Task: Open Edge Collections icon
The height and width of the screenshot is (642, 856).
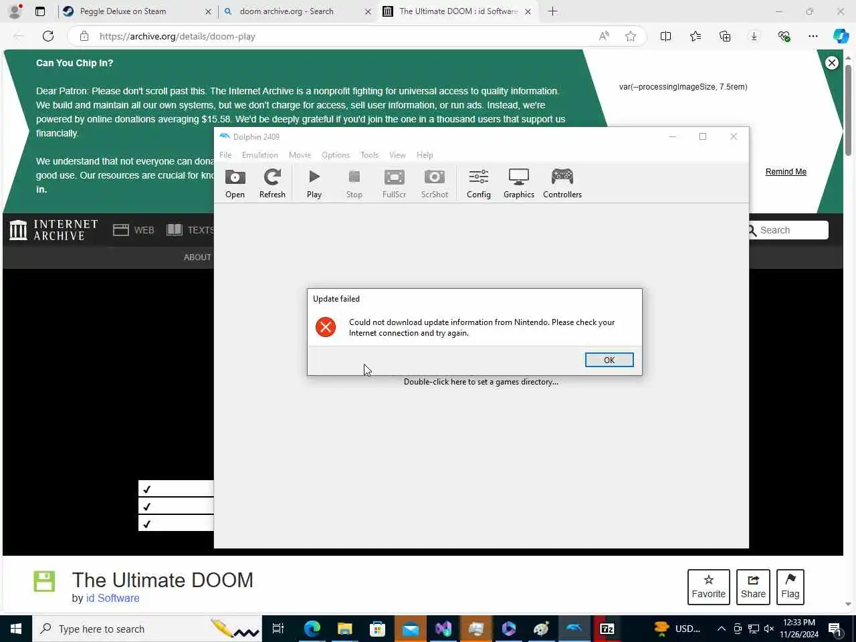Action: 725,36
